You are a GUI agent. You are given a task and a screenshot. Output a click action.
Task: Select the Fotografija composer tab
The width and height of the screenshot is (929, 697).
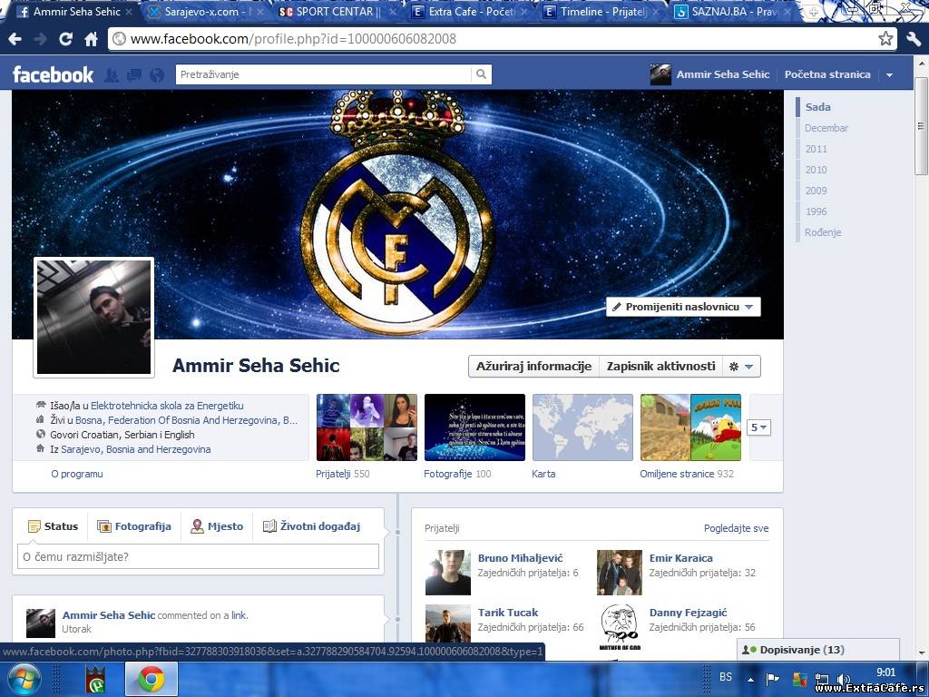tap(134, 526)
